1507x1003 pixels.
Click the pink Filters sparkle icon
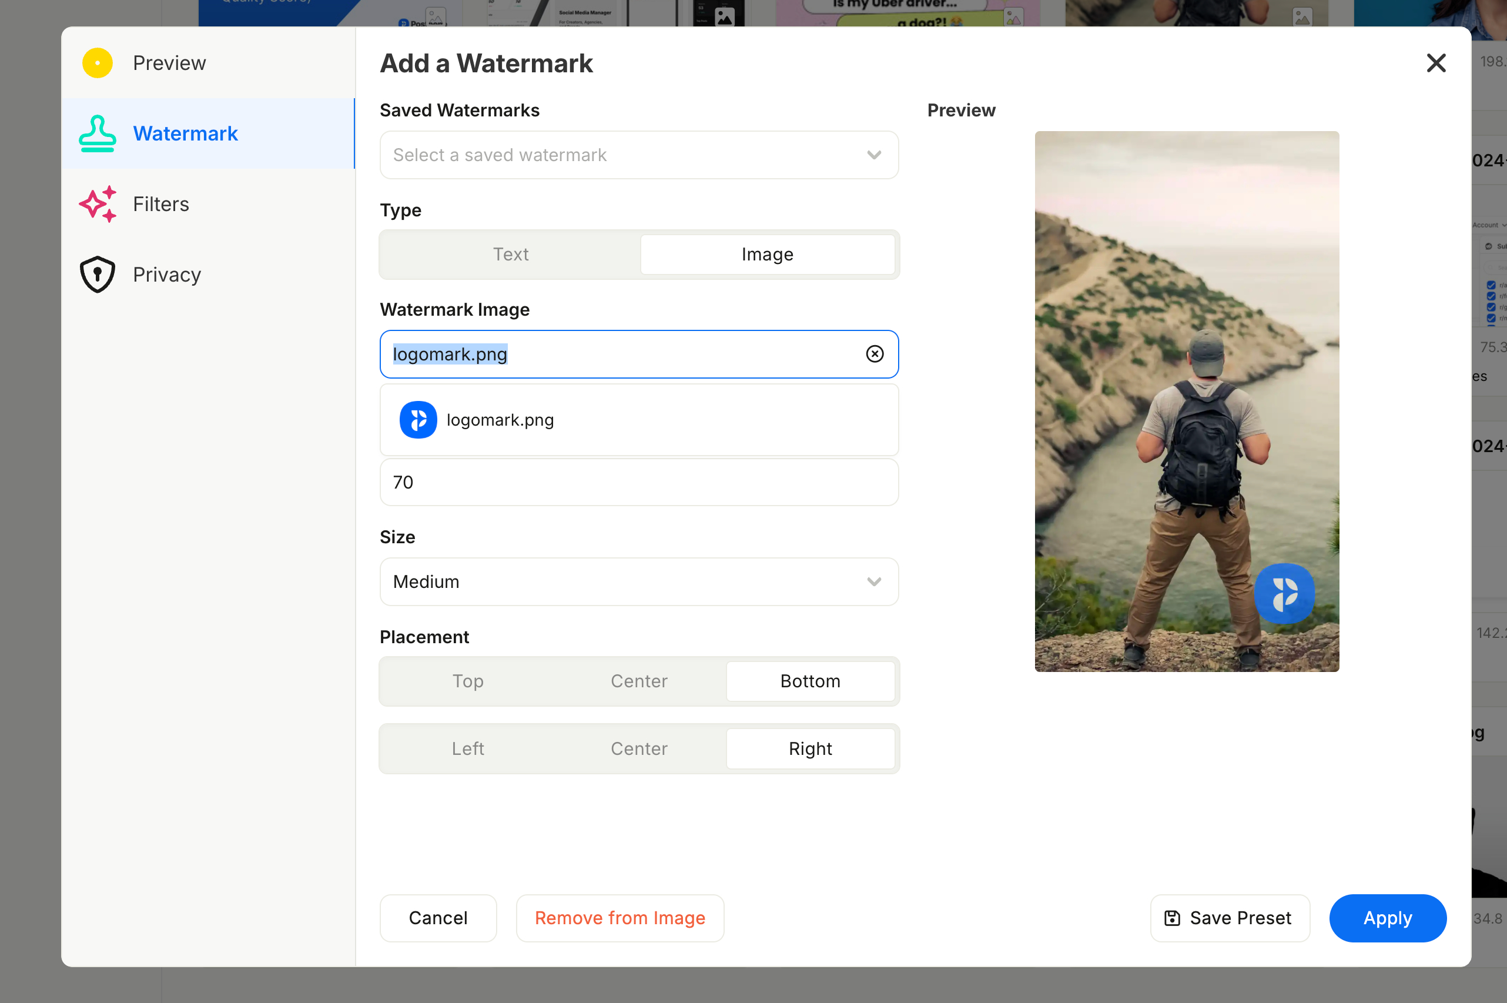click(97, 204)
